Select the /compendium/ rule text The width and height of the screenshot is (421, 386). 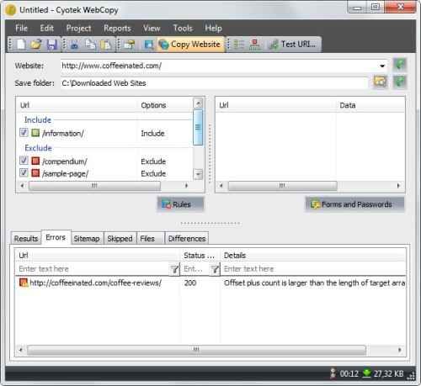tap(65, 161)
